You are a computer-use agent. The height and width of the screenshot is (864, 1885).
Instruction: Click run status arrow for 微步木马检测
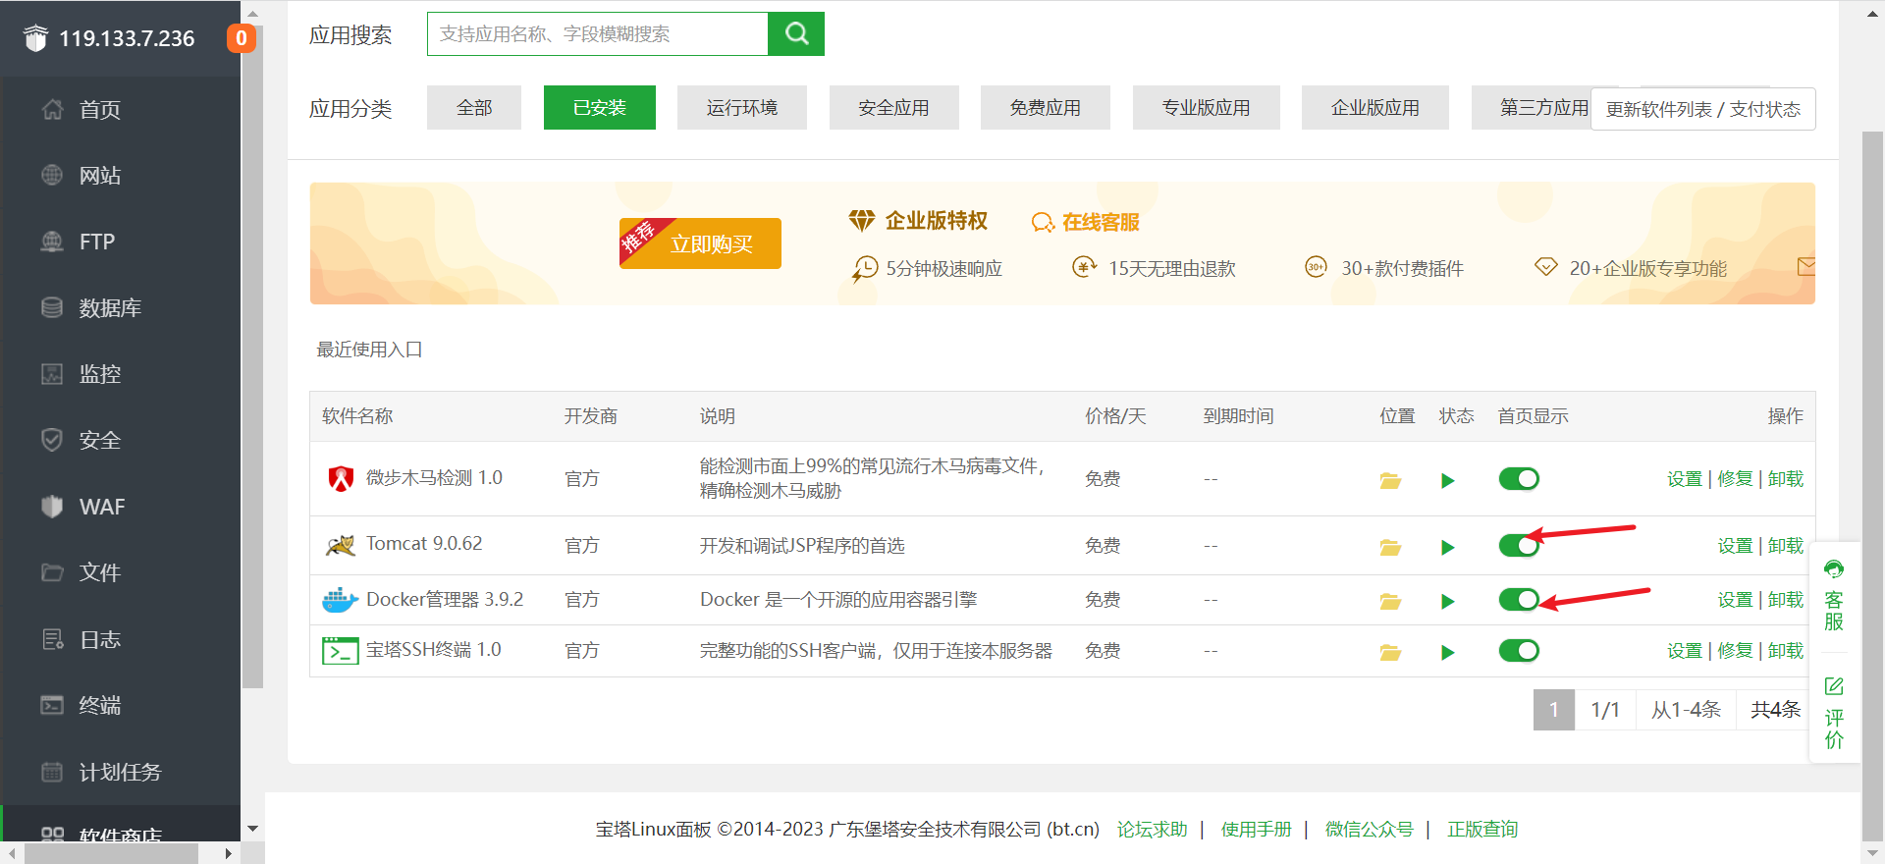1447,480
